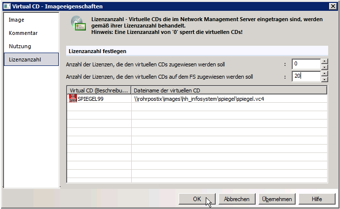Select the Lizenzanzahl sidebar entry
This screenshot has height=209, width=340.
click(31, 60)
